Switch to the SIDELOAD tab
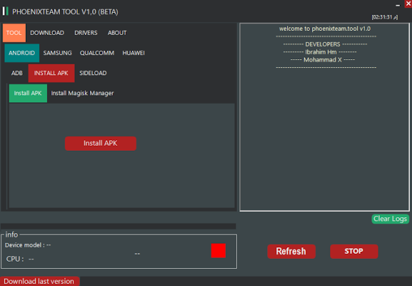The height and width of the screenshot is (286, 412). coord(93,73)
